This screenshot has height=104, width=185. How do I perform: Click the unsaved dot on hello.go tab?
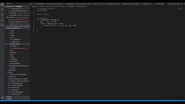click(104, 4)
